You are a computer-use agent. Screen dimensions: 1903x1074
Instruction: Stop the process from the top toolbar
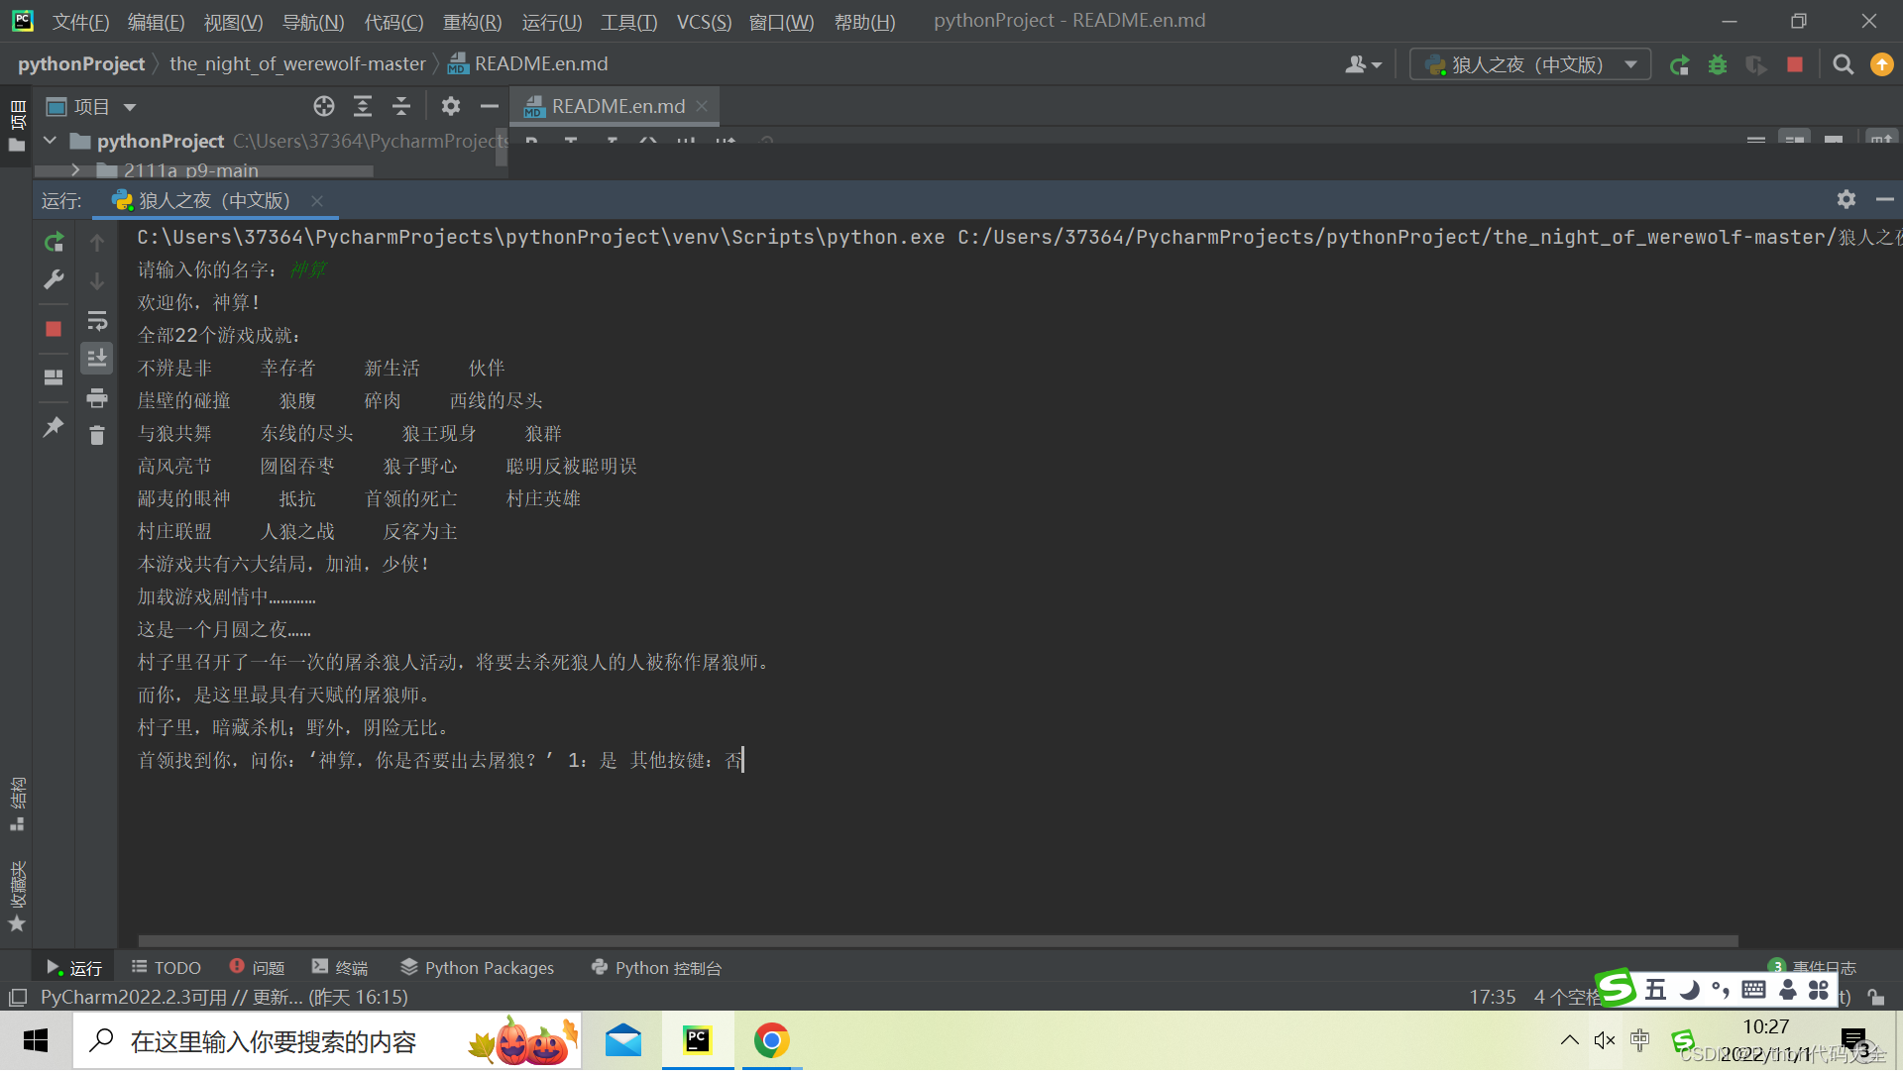tap(1795, 64)
